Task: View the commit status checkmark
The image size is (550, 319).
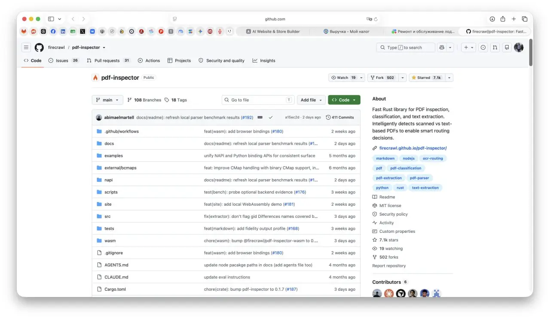Action: (x=271, y=117)
